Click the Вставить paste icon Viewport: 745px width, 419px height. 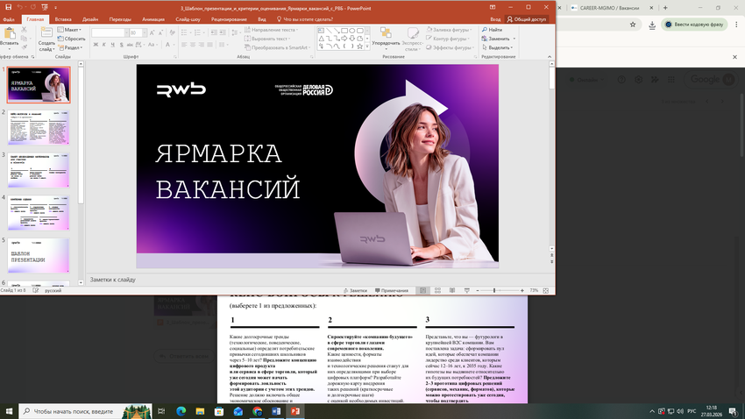[9, 34]
